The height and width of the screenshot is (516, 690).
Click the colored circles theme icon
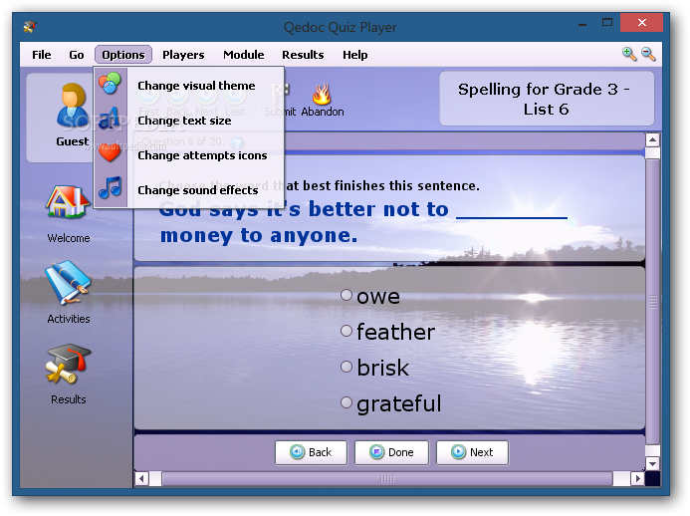110,84
